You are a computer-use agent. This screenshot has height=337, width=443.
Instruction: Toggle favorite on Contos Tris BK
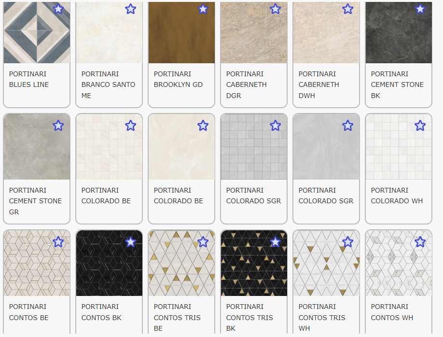(x=275, y=242)
